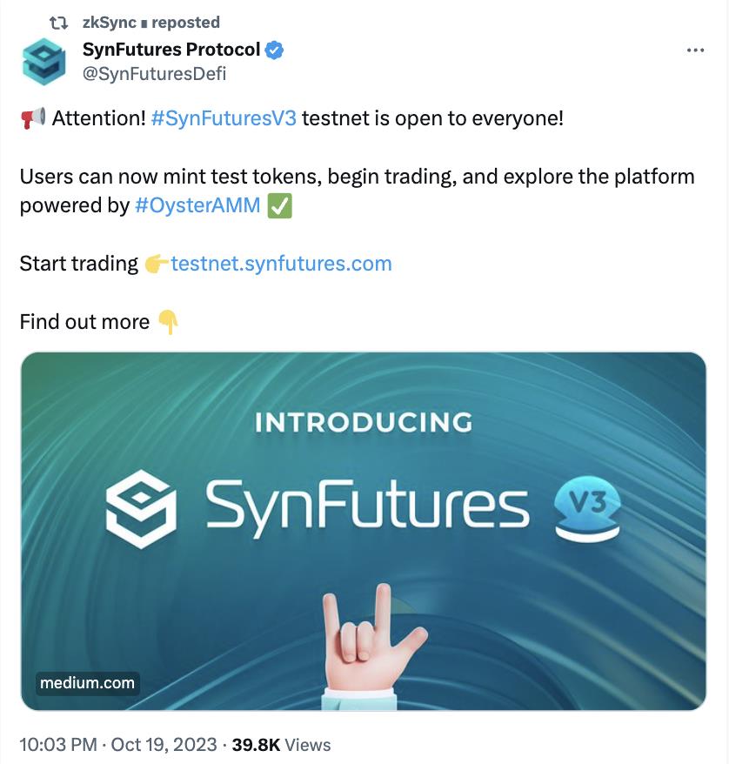View the 39.8K Views analytics
Screen dimensions: 729x764
pos(282,744)
